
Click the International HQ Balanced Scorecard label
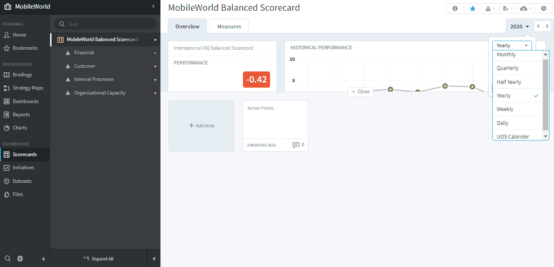[213, 48]
